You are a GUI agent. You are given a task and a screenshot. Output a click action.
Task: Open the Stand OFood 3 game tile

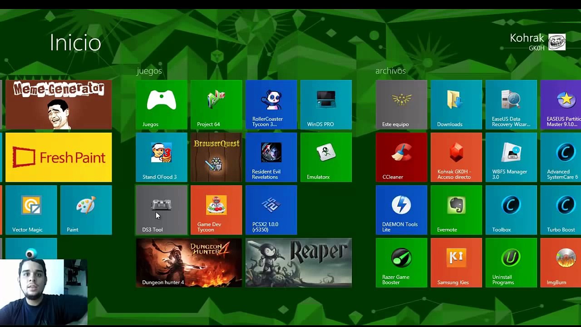pyautogui.click(x=162, y=158)
